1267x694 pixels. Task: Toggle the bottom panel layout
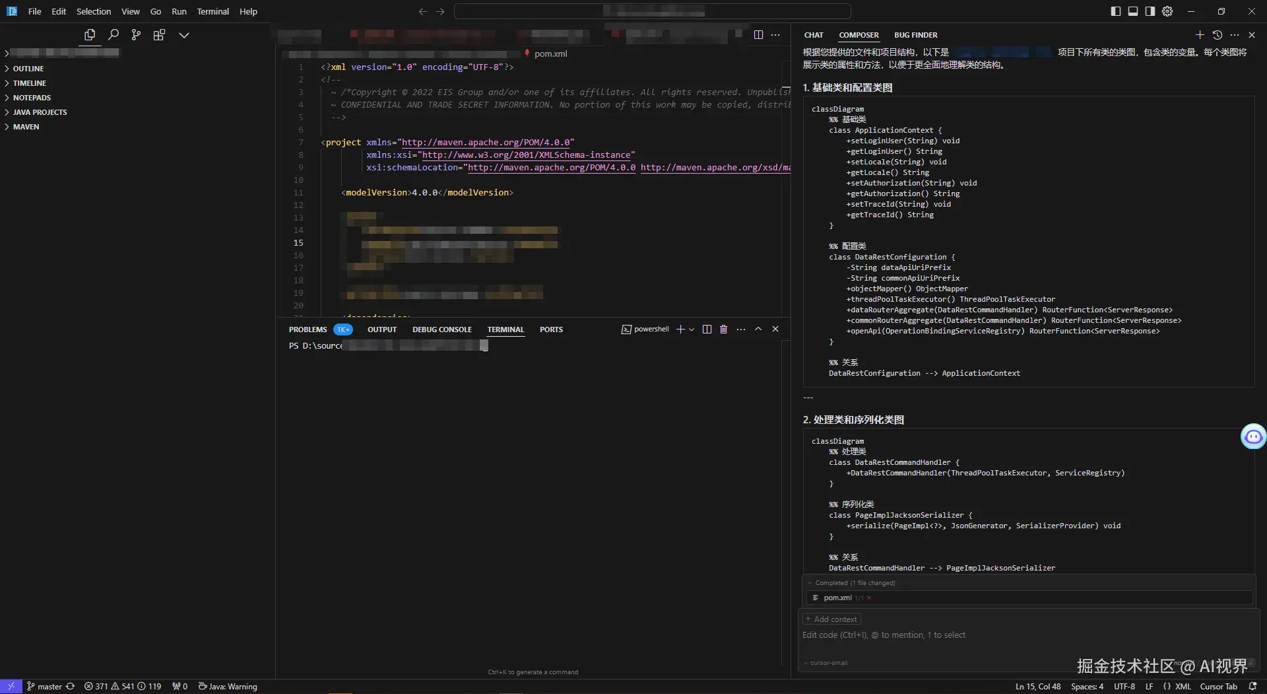[x=1132, y=11]
